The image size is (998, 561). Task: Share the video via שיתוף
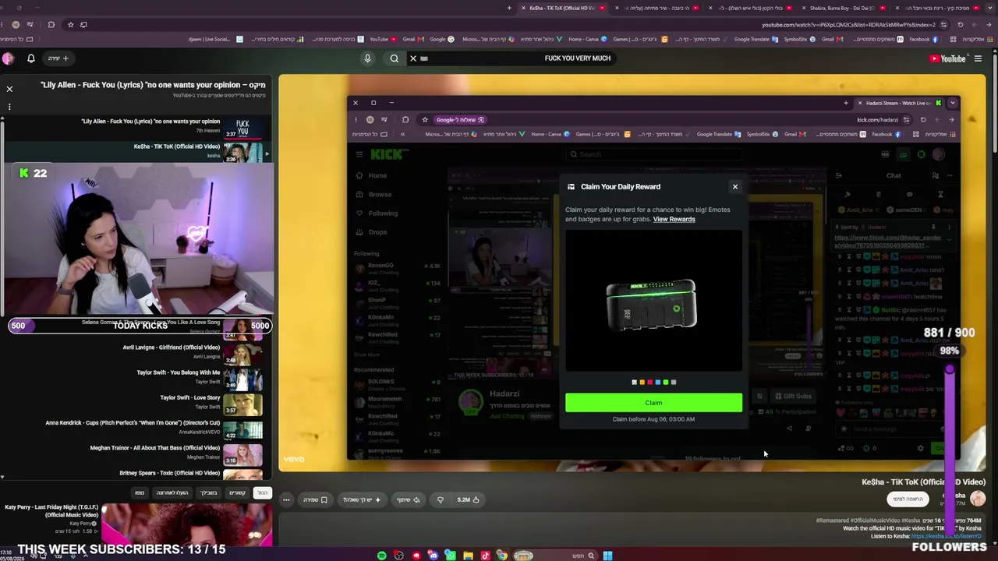click(408, 499)
